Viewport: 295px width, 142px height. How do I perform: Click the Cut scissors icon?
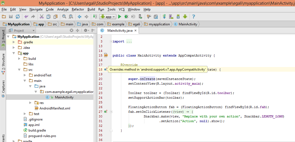(x=42, y=17)
